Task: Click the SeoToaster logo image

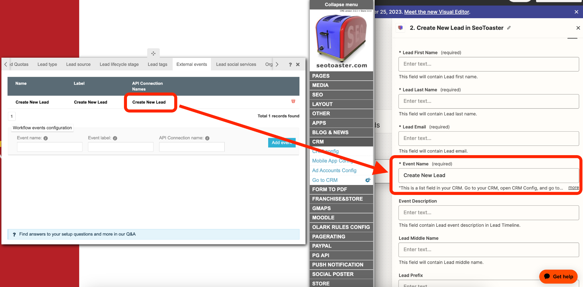Action: tap(341, 40)
